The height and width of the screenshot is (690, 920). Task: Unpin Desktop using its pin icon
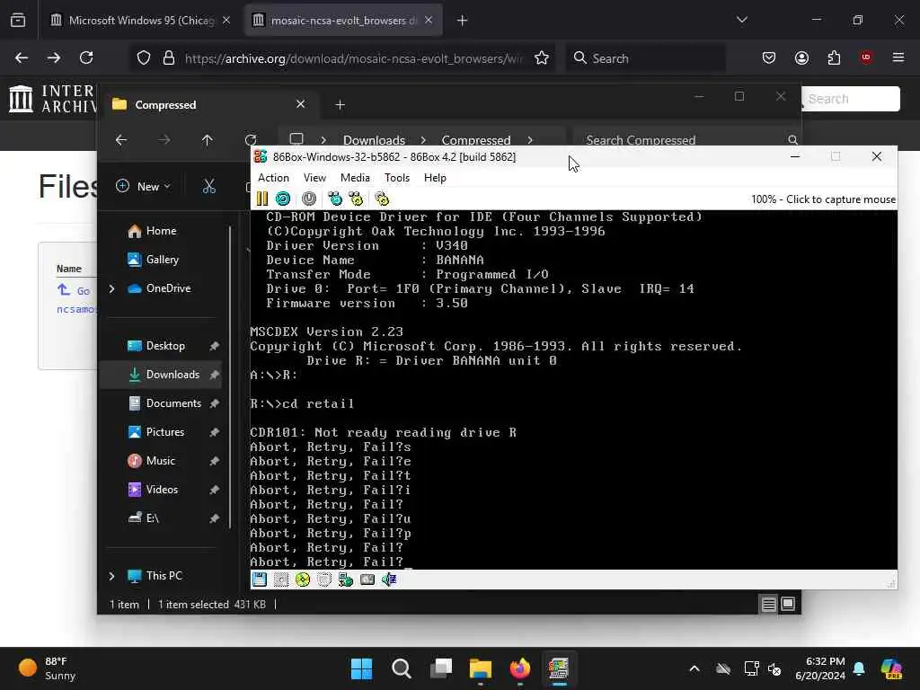(x=215, y=346)
